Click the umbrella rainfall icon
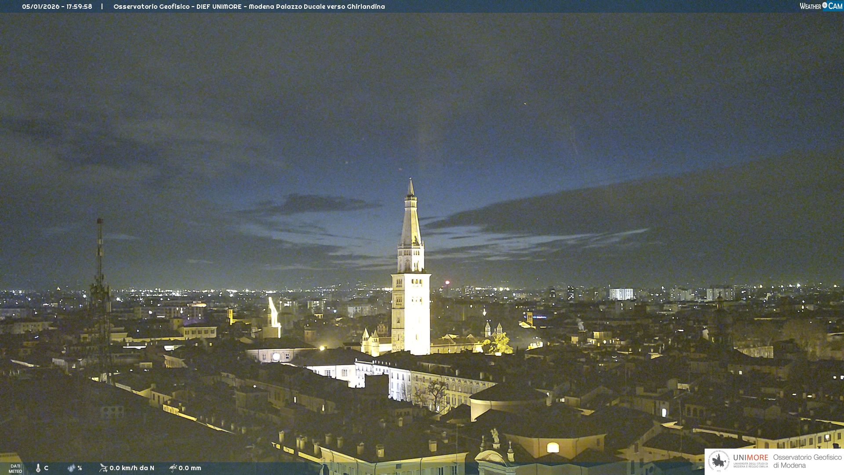 pyautogui.click(x=173, y=468)
